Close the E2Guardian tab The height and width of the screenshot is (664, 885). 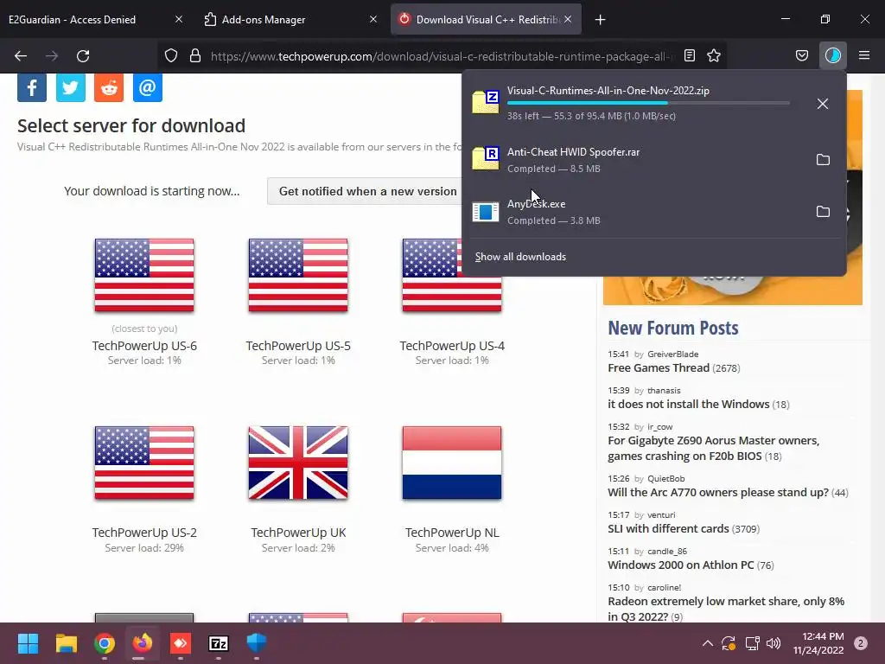pos(179,19)
